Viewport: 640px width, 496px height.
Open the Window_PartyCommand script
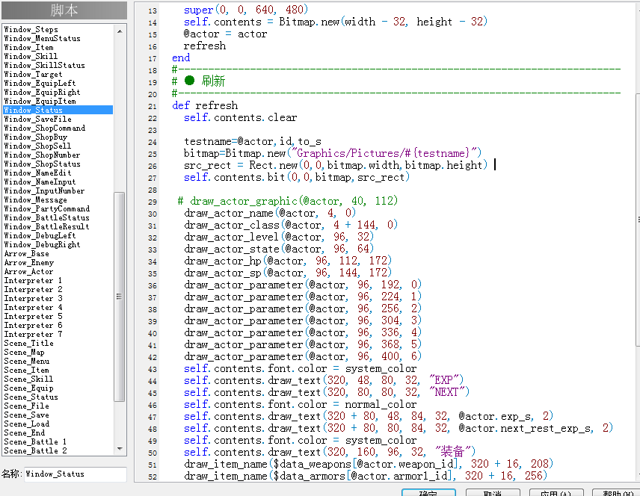point(46,209)
